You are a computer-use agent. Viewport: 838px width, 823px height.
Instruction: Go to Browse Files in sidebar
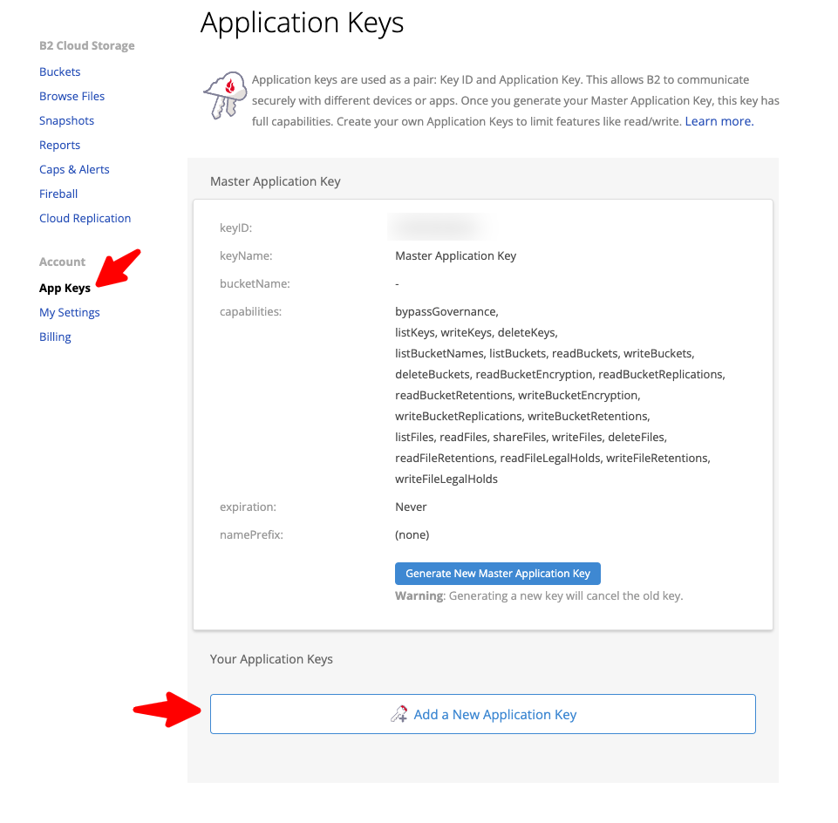72,97
